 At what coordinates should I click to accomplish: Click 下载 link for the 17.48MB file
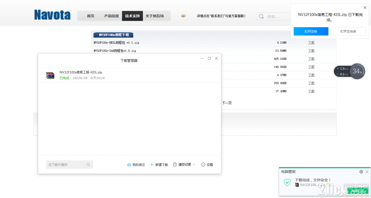(x=311, y=91)
